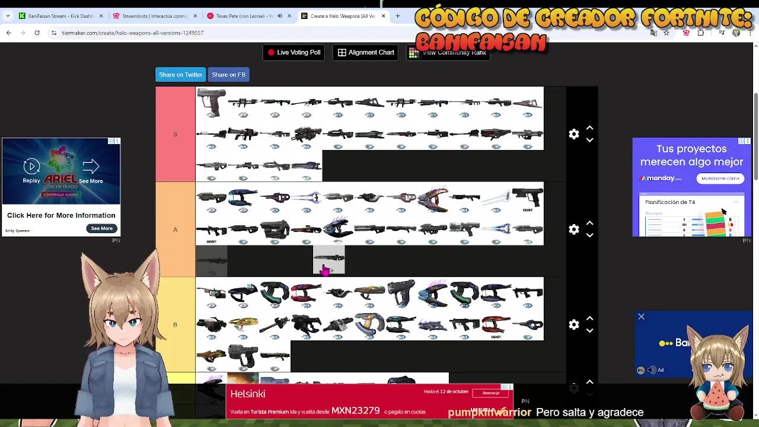This screenshot has width=759, height=427.
Task: Close the Ariel ad via corner icon
Action: (117, 141)
